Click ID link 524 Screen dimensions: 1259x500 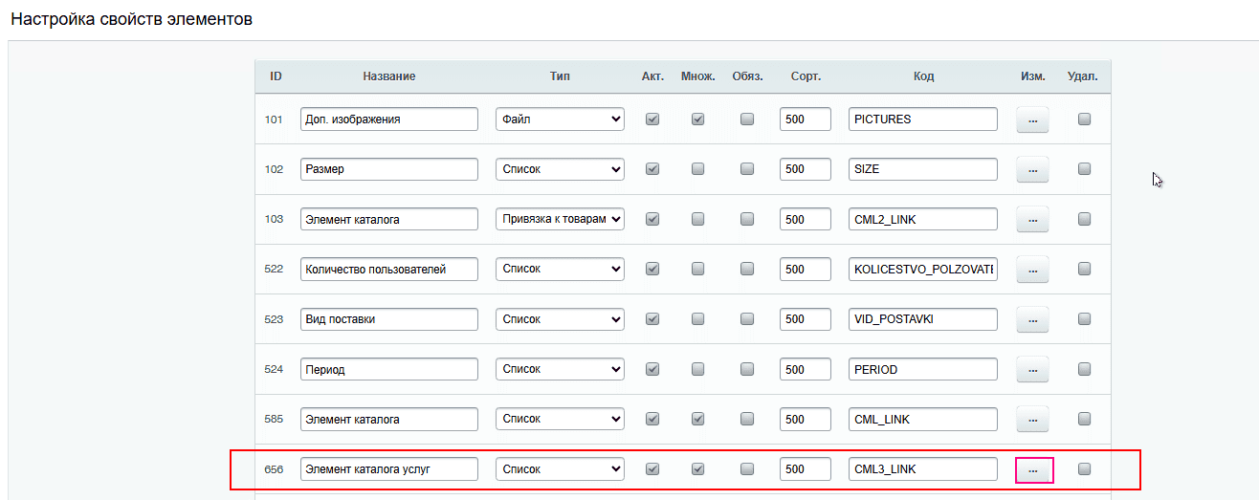point(274,369)
